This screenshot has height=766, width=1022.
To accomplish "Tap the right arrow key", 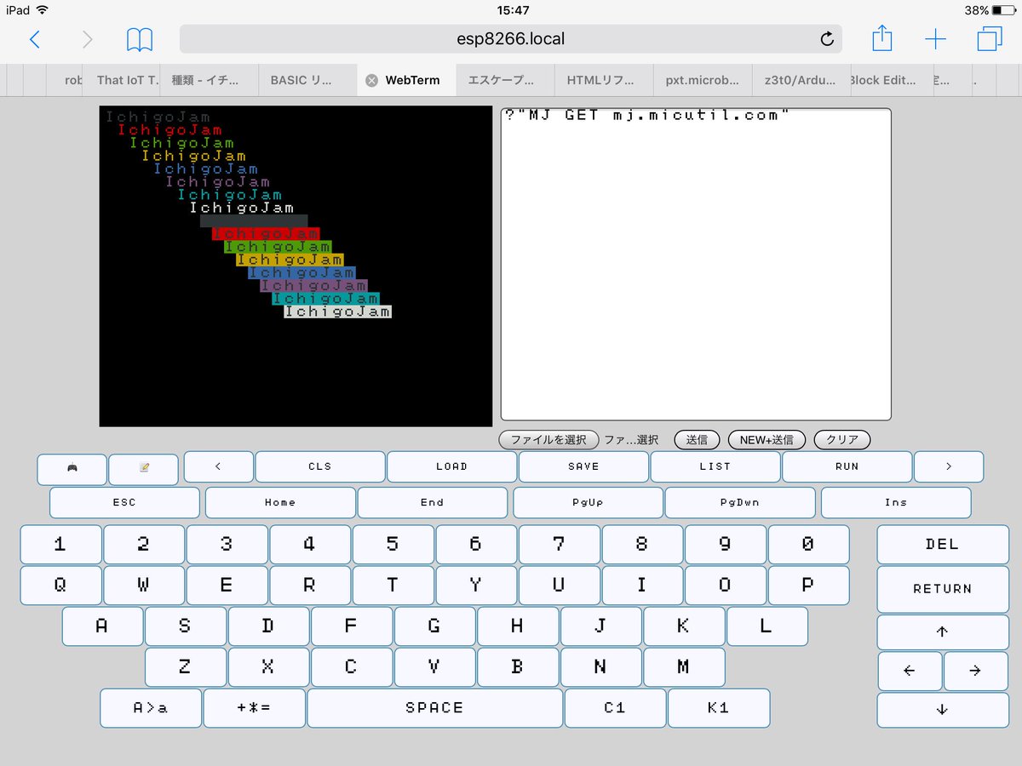I will (975, 671).
